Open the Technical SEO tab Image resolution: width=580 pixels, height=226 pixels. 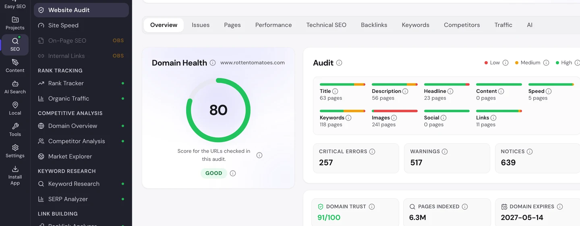[326, 25]
